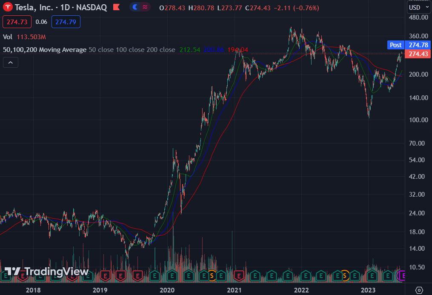Click the Tesla, Inc. · 1D · NASDAQ symbol title
The height and width of the screenshot is (295, 432).
tap(61, 7)
